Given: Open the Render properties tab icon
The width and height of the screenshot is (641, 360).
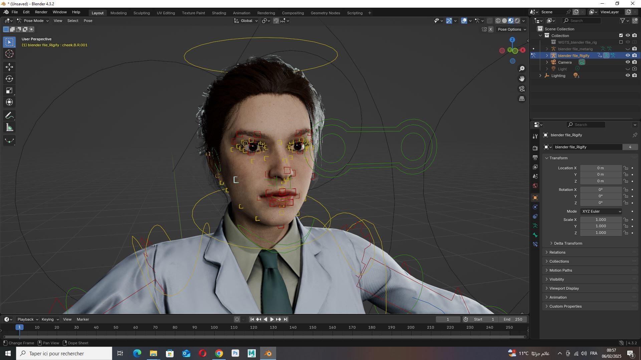Looking at the screenshot, I should click(x=535, y=148).
